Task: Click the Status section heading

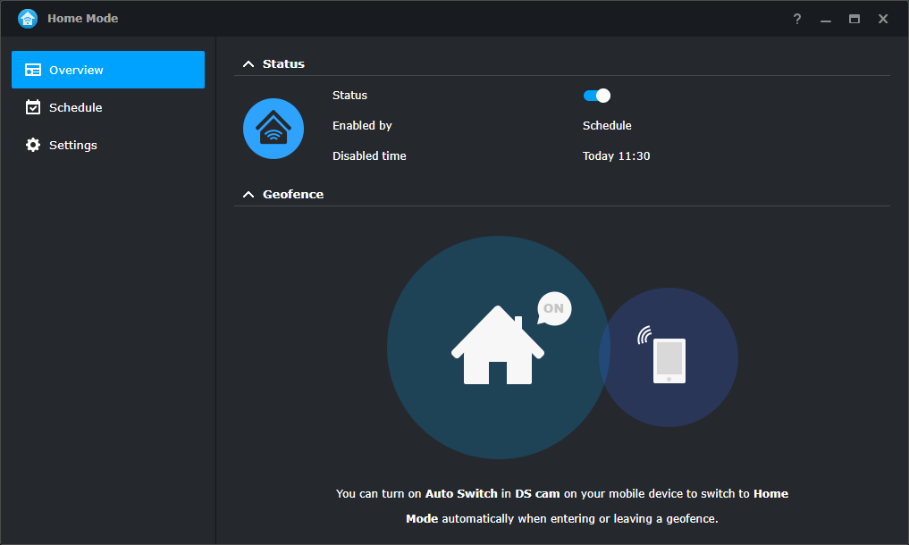Action: click(x=283, y=63)
